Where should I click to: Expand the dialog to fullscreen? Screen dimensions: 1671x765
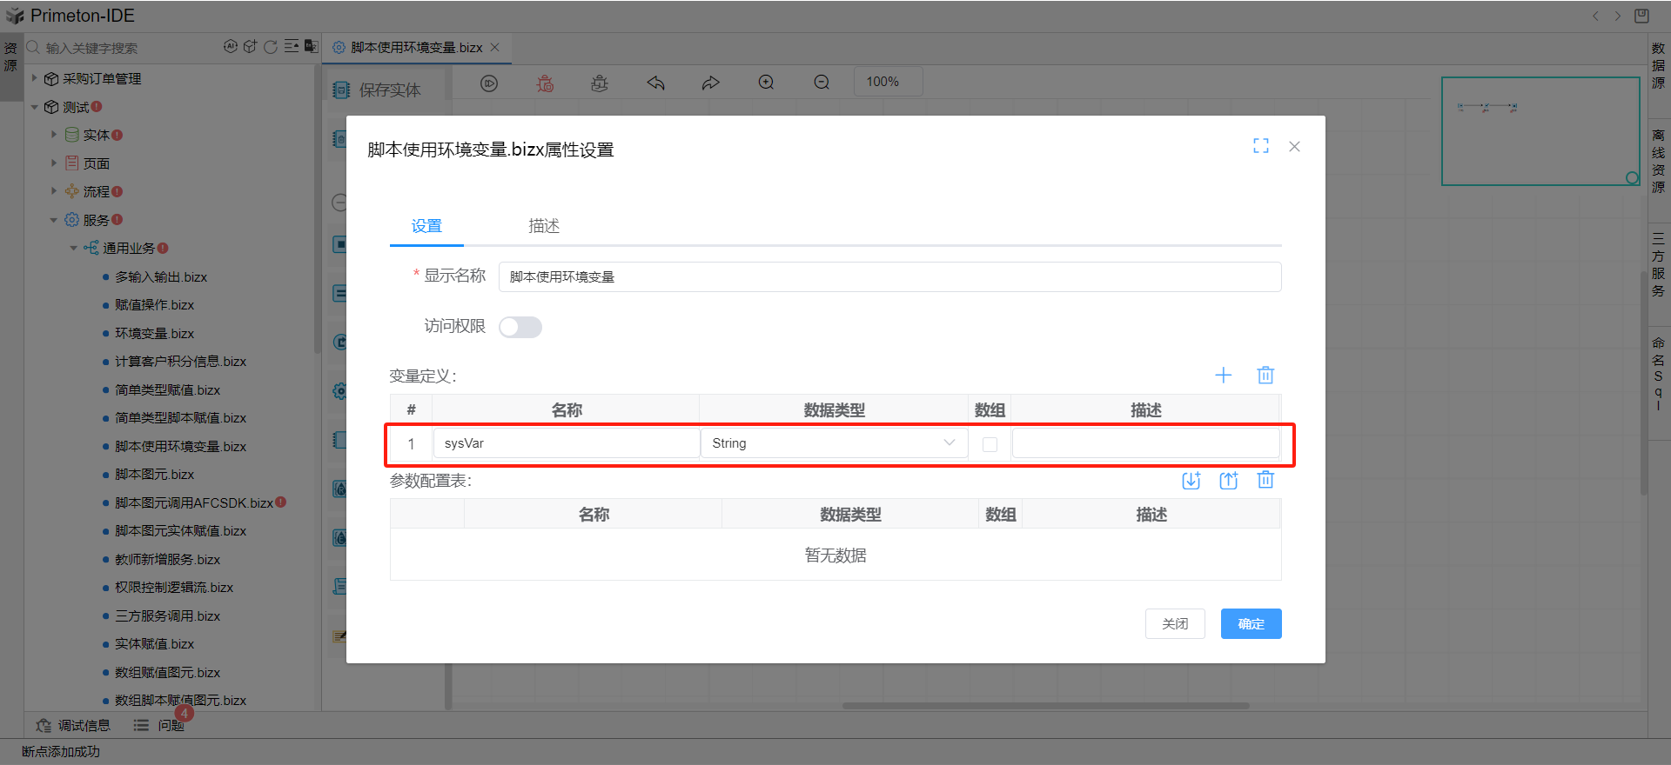1260,146
